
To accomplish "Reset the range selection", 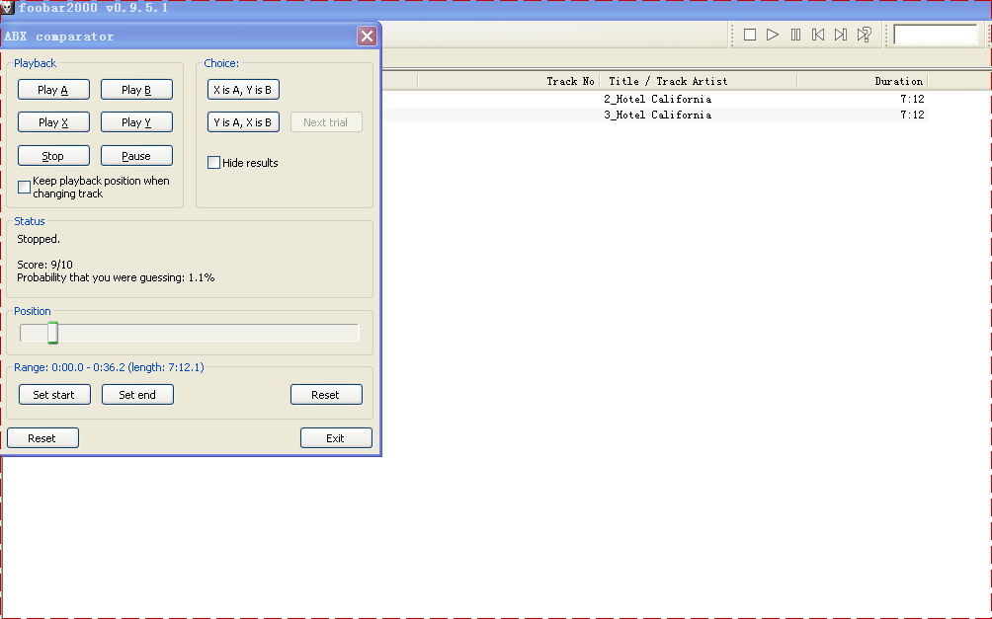I will (x=326, y=395).
